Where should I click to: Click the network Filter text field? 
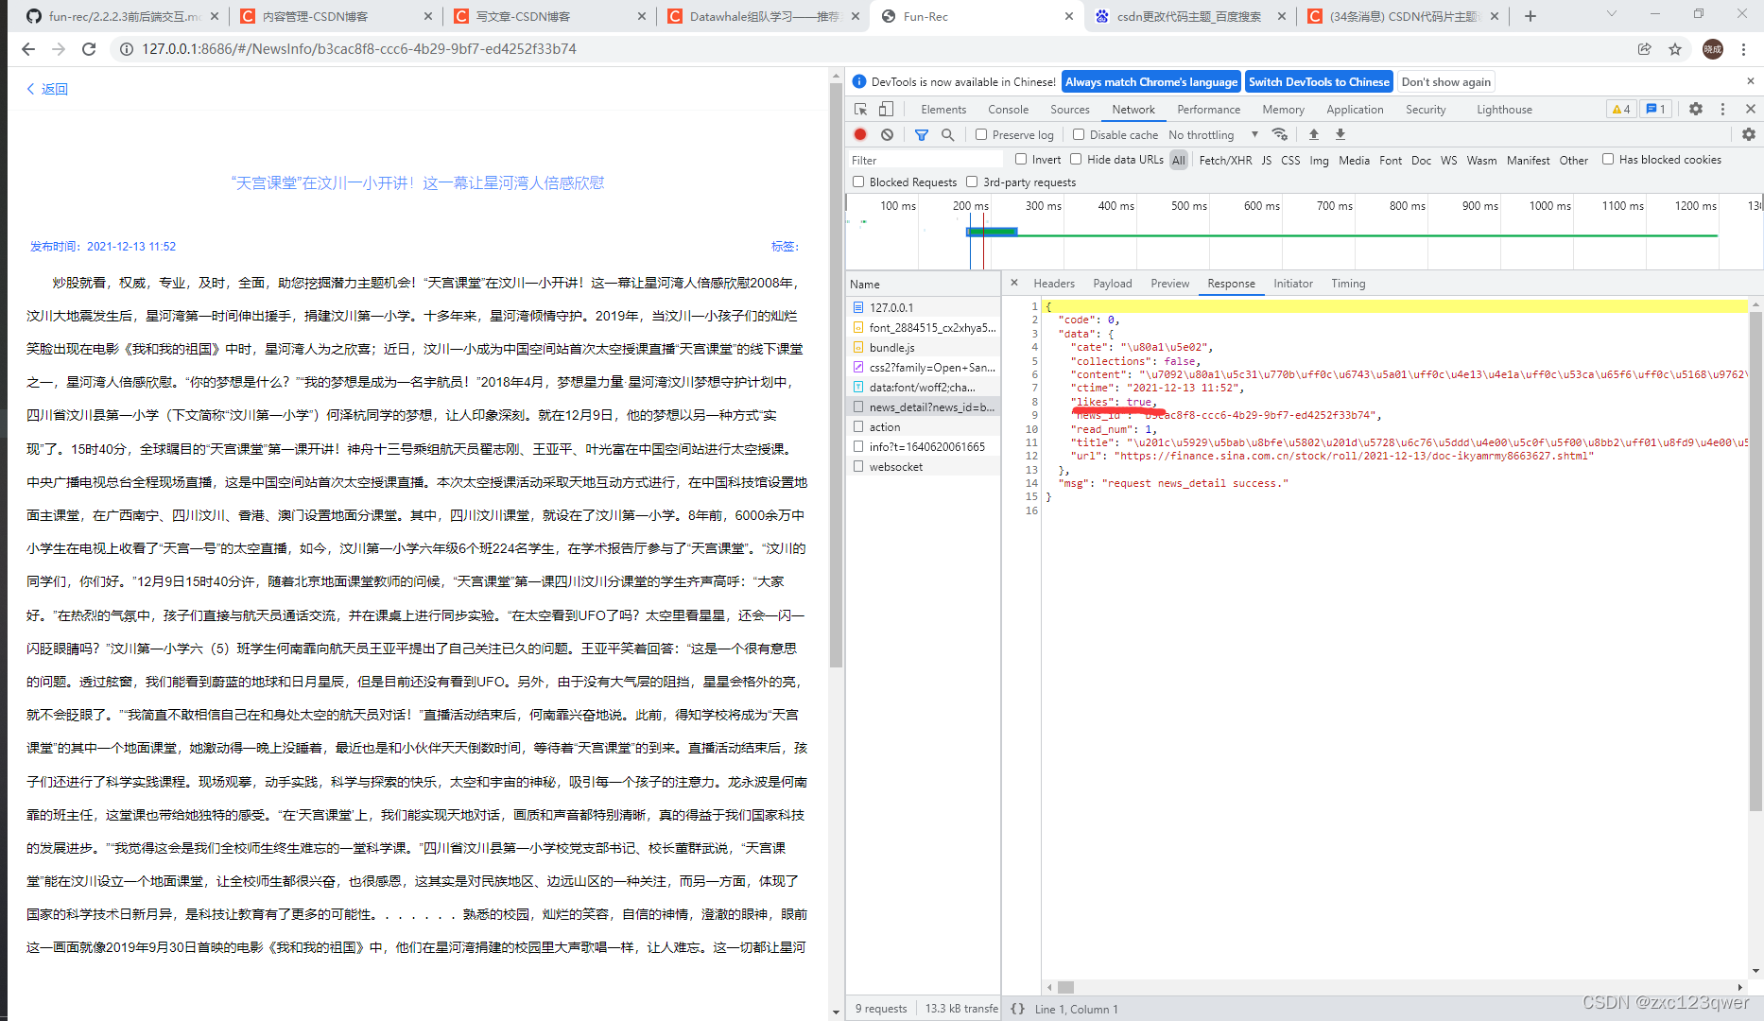click(925, 161)
